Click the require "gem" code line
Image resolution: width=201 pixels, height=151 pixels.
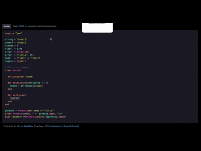point(13,33)
